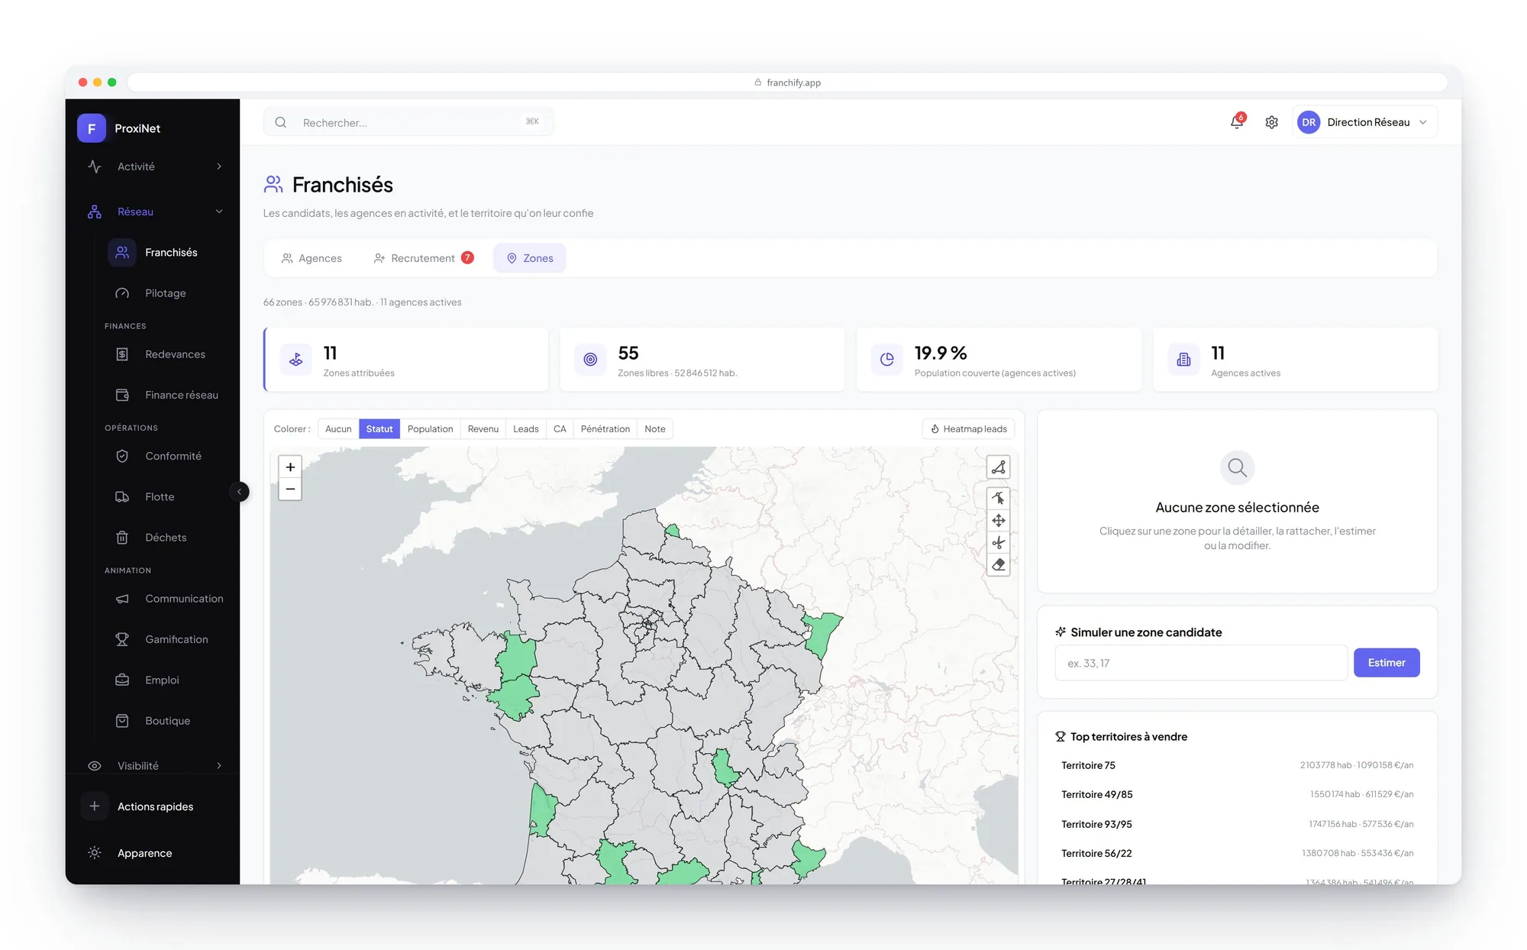Click the Boutique shopping bag icon
The width and height of the screenshot is (1527, 950).
click(122, 721)
